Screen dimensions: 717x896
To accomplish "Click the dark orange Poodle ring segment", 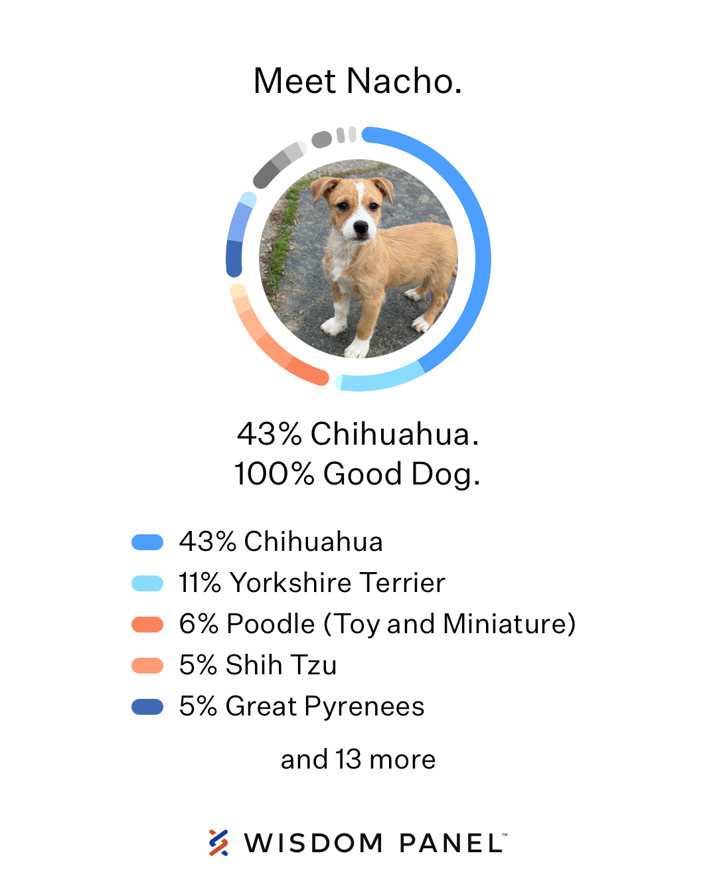I will click(x=307, y=370).
